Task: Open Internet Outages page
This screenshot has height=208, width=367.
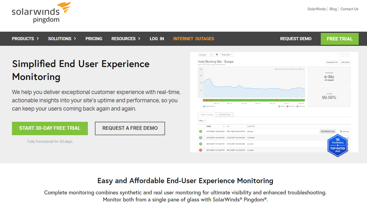Action: point(194,39)
